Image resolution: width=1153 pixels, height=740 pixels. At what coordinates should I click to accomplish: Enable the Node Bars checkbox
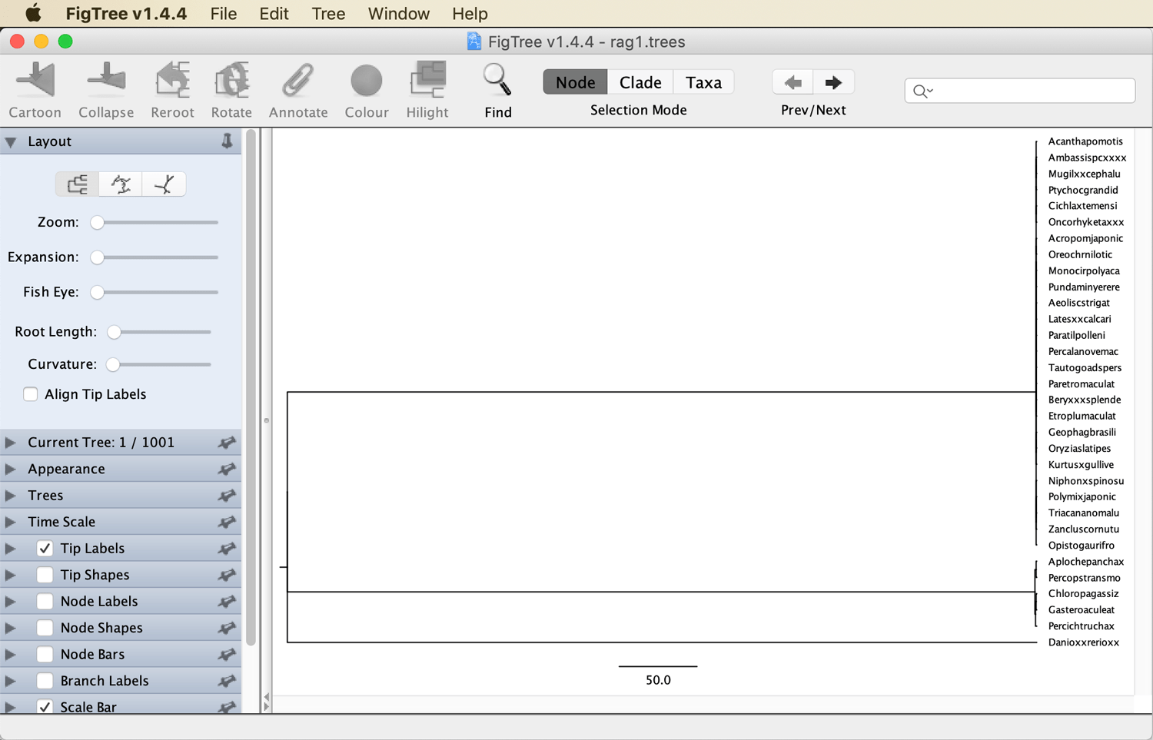[x=45, y=655]
